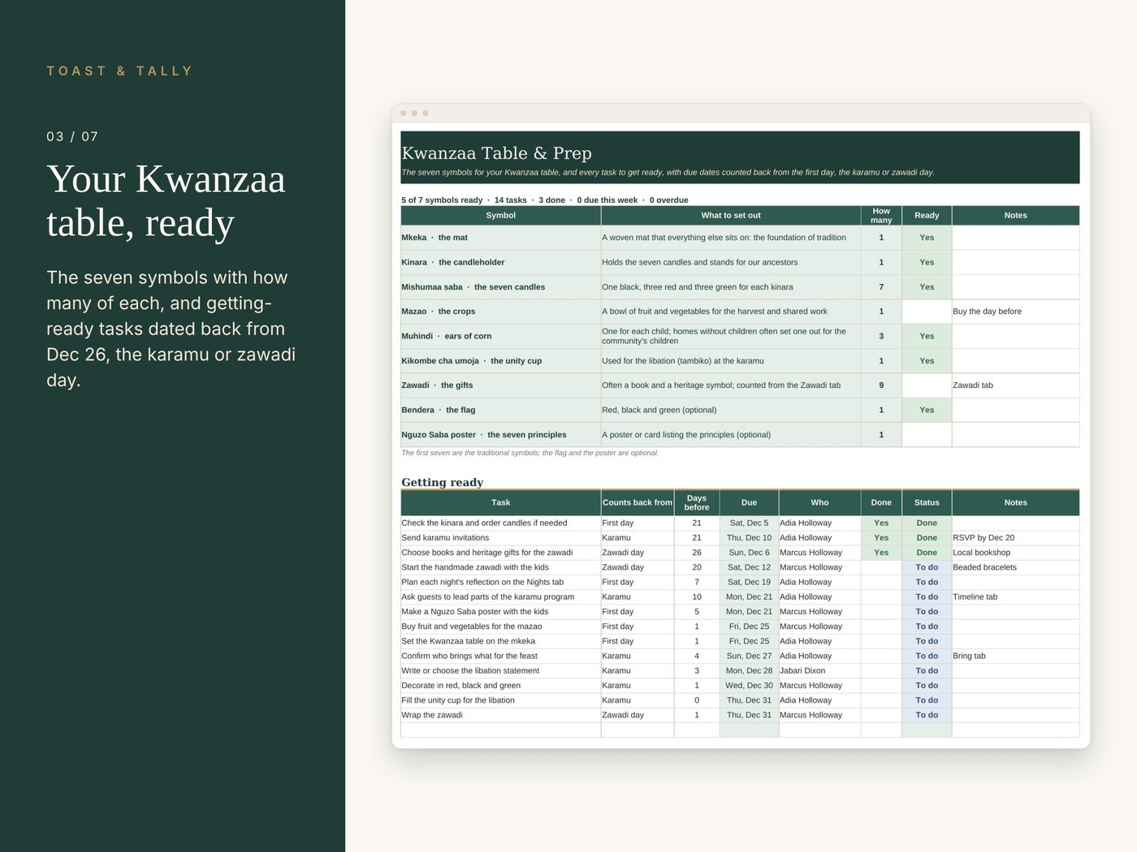Viewport: 1137px width, 852px height.
Task: Select the 'Mkeka · the mat' symbol cell
Action: [500, 238]
